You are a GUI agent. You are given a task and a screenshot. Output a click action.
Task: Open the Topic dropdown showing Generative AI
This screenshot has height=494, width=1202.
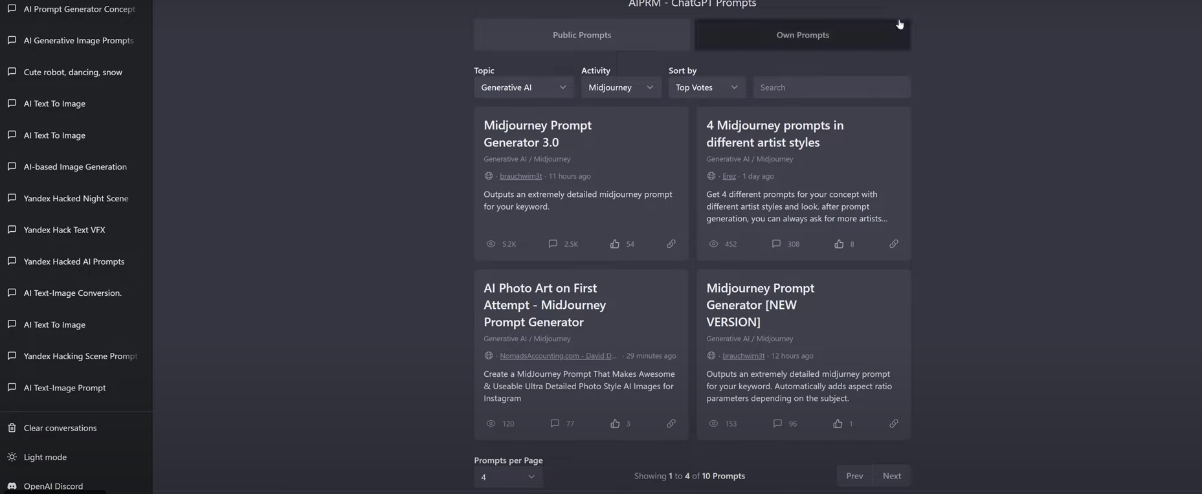click(523, 87)
